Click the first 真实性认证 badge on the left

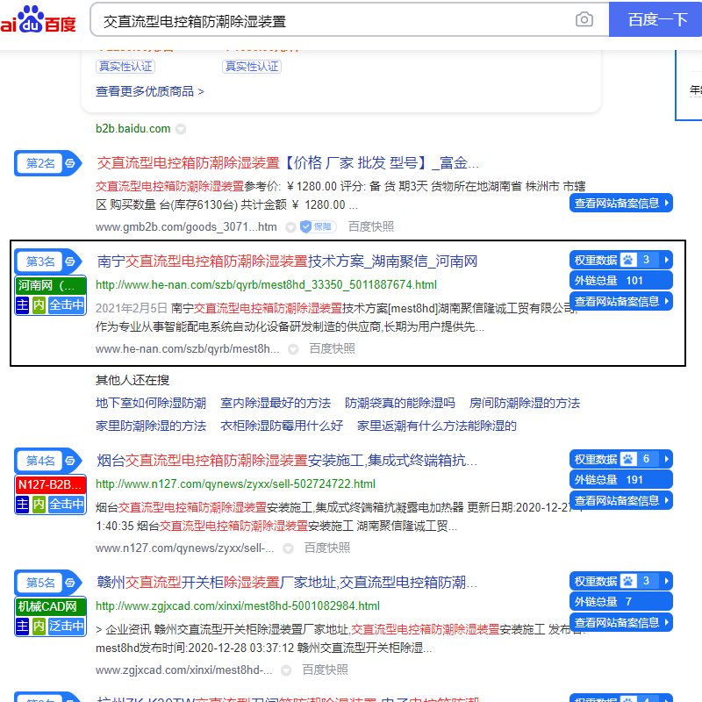[x=125, y=67]
